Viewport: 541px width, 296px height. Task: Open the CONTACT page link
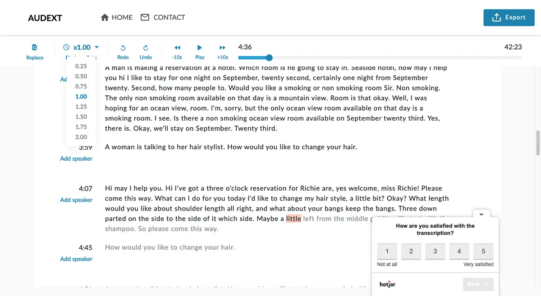(x=163, y=18)
